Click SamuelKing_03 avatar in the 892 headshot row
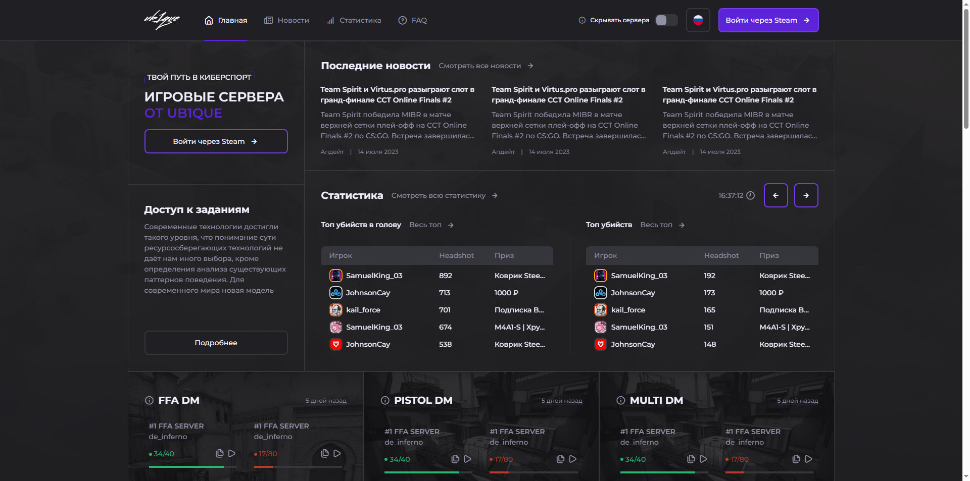The image size is (970, 481). 336,276
